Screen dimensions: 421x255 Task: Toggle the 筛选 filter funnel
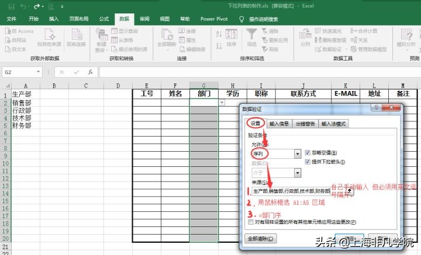coord(251,37)
